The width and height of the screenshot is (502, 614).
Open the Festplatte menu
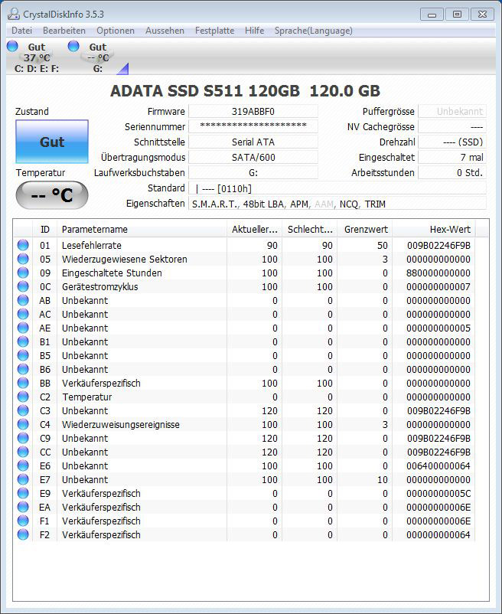pos(214,31)
